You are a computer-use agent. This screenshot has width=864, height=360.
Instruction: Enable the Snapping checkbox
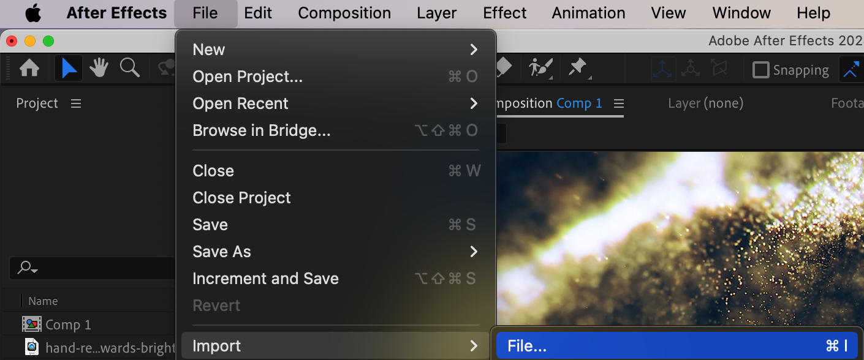tap(760, 70)
